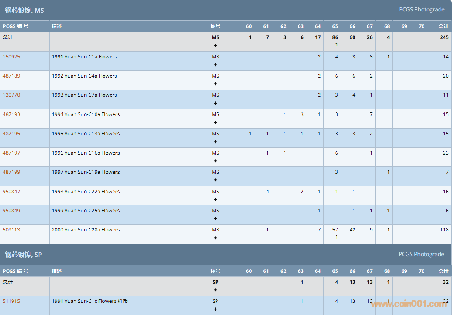This screenshot has height=315, width=452.
Task: Open PCGS Photograde in the SP section header
Action: (x=421, y=254)
